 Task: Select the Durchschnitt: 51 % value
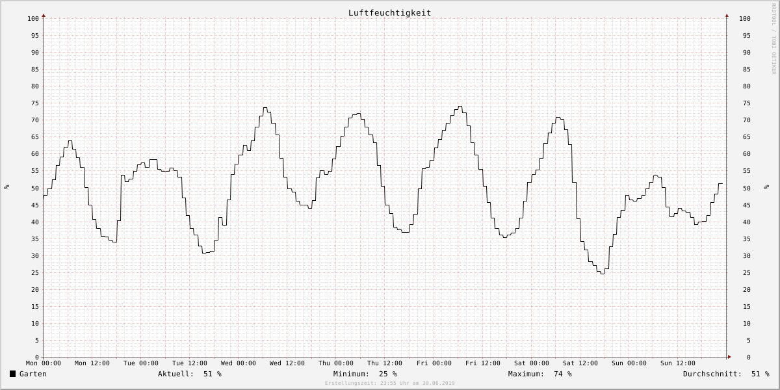725,374
